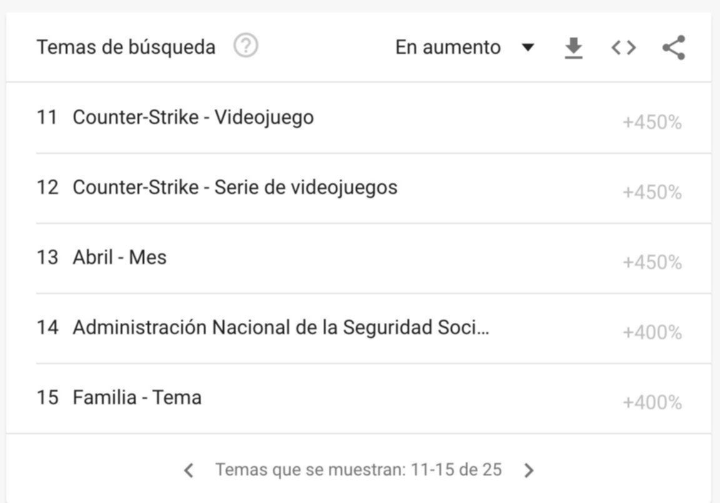Click the +400% value for Familia
Viewport: 720px width, 503px height.
click(x=651, y=403)
